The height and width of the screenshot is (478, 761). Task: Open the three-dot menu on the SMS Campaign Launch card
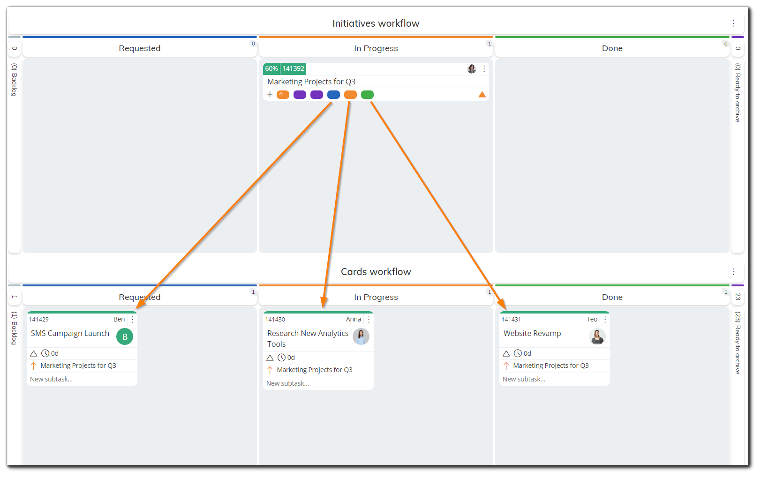click(x=133, y=319)
